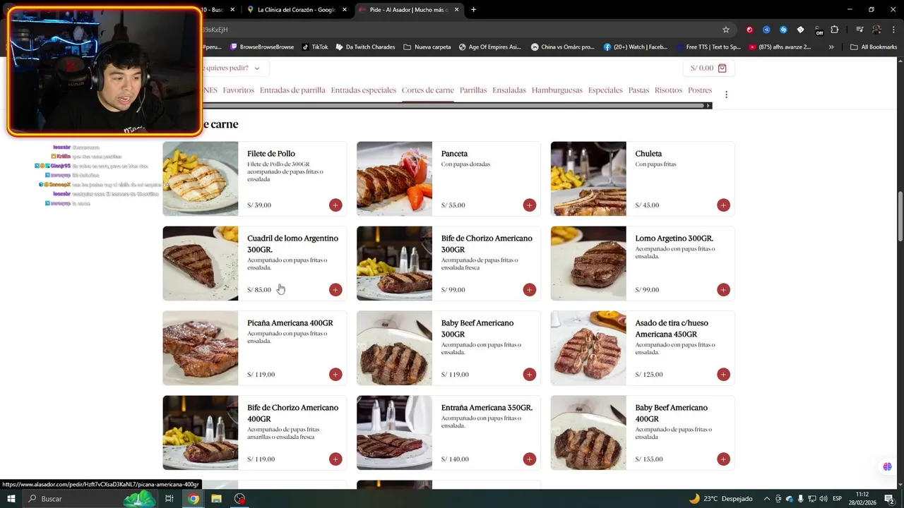
Task: Open the Age Of Empires bookmark
Action: pos(490,47)
